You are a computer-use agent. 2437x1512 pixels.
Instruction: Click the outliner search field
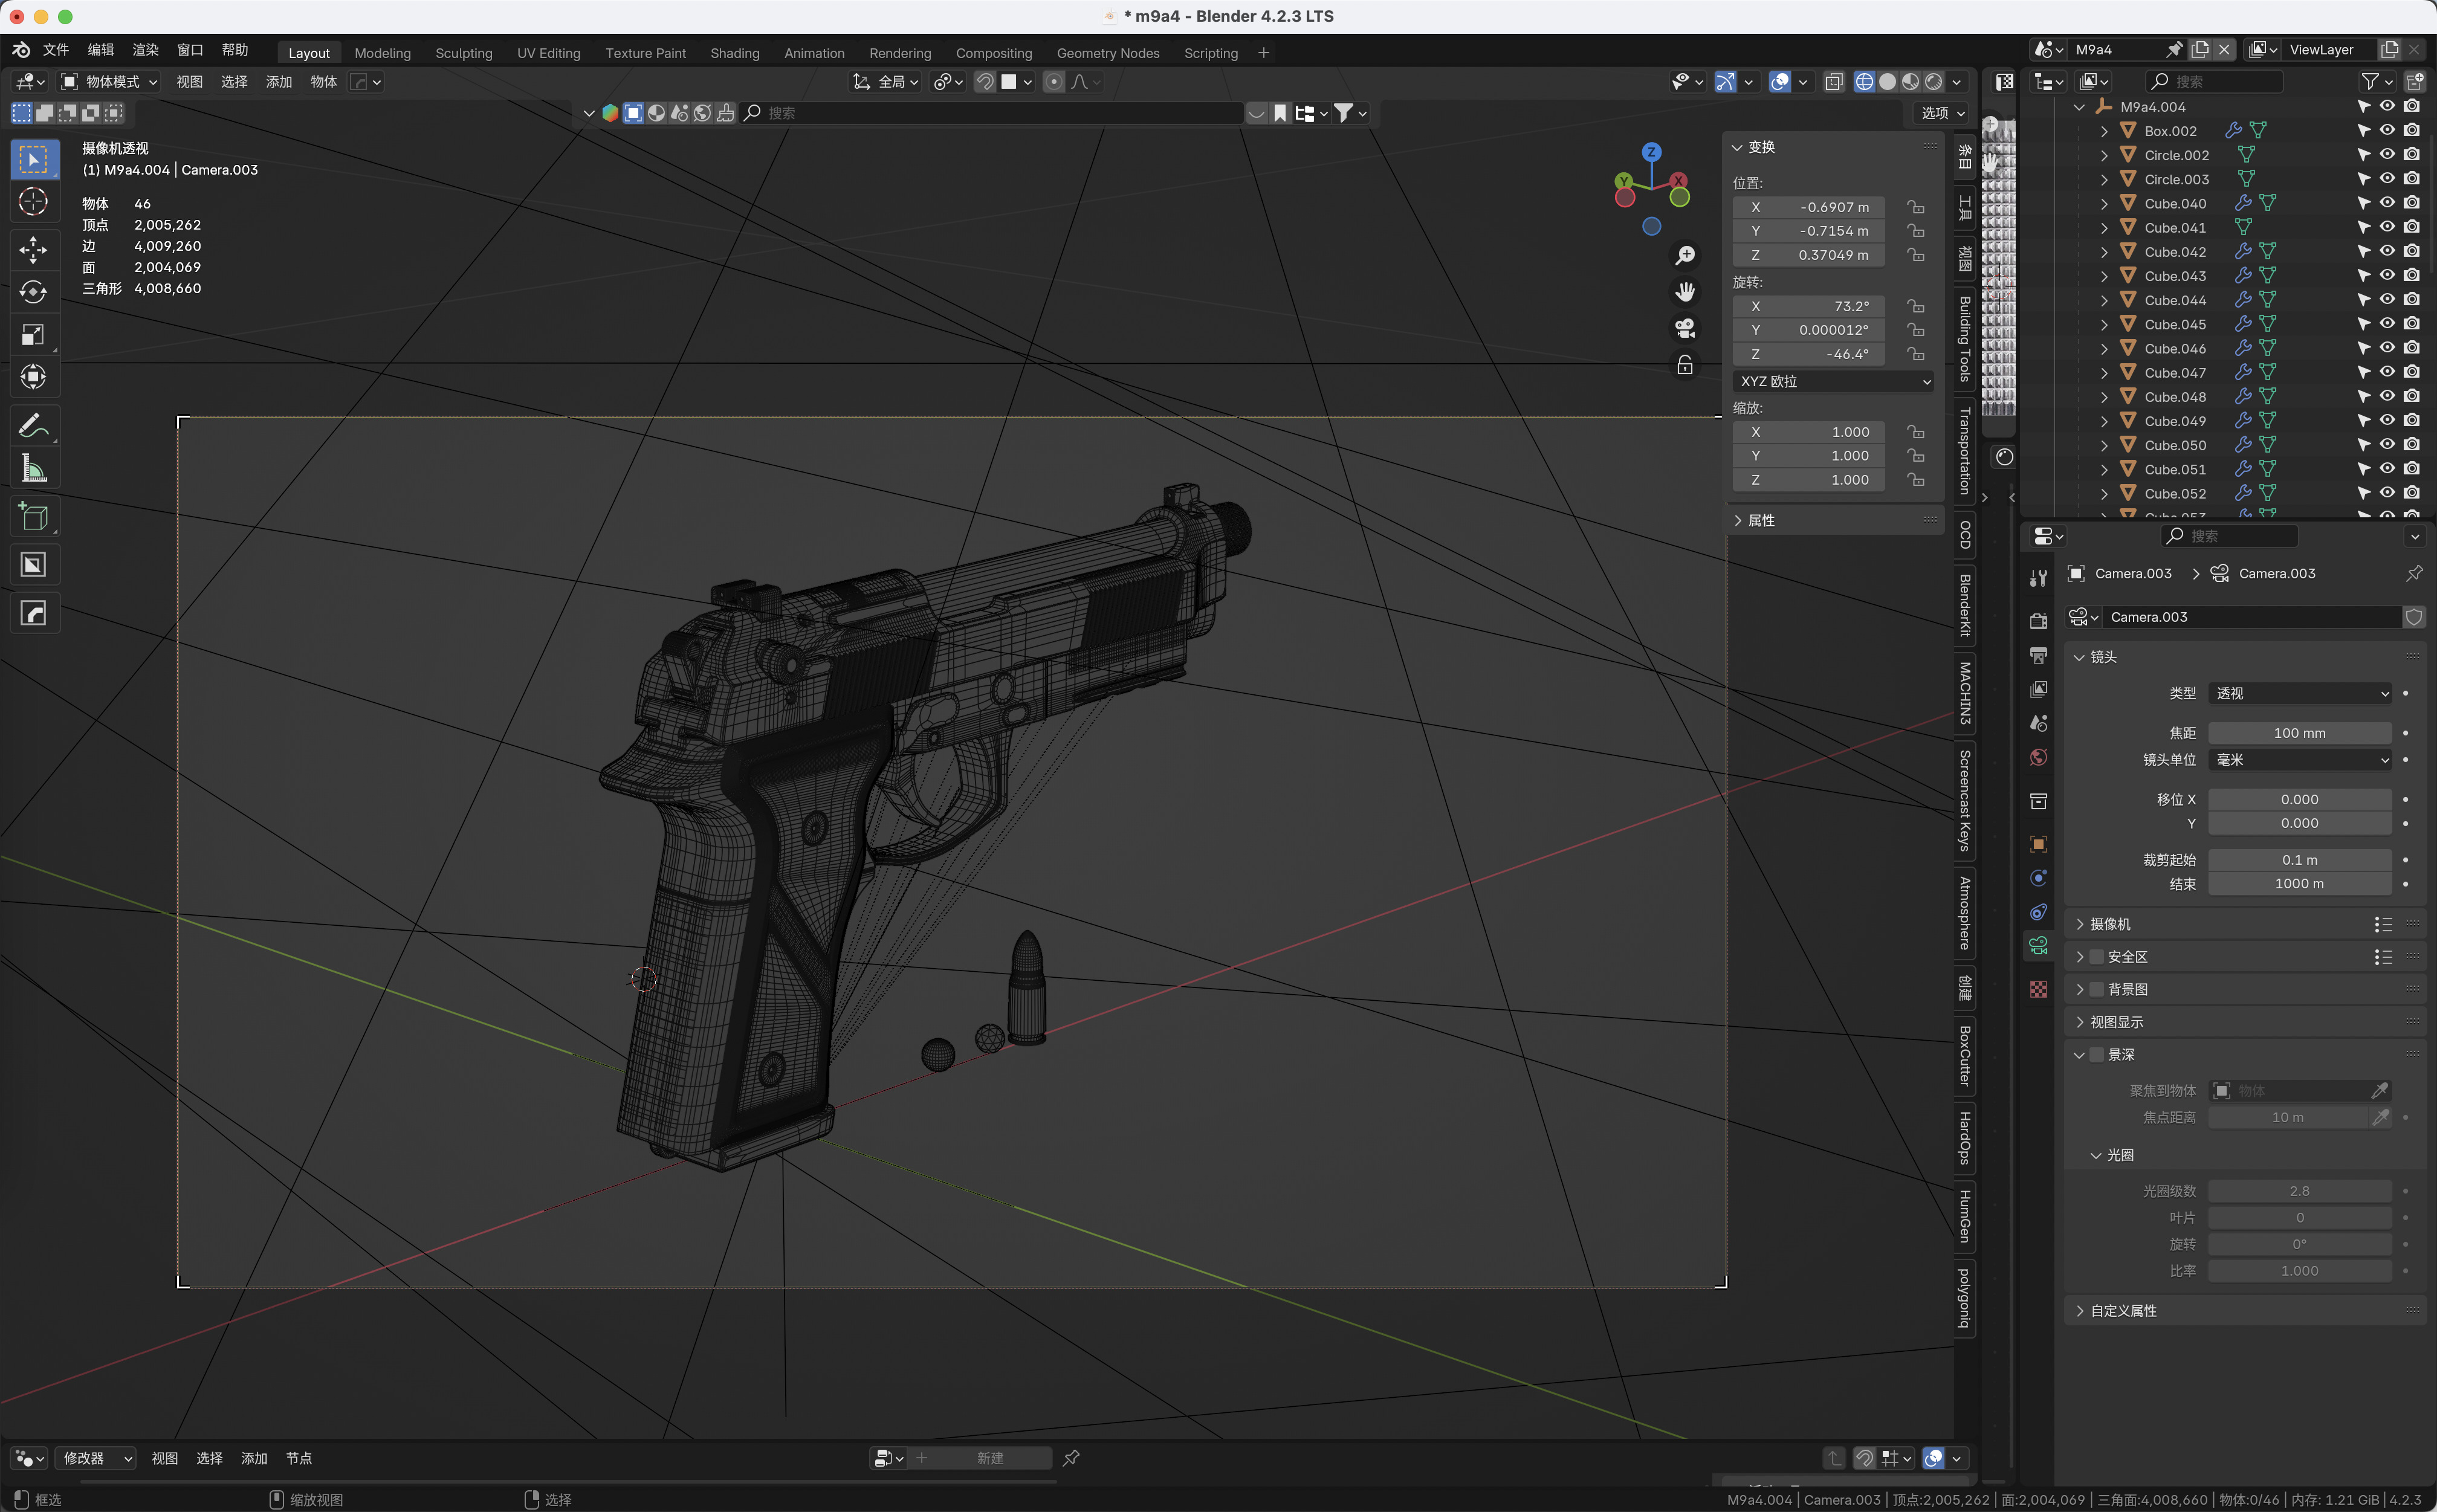(x=2214, y=82)
